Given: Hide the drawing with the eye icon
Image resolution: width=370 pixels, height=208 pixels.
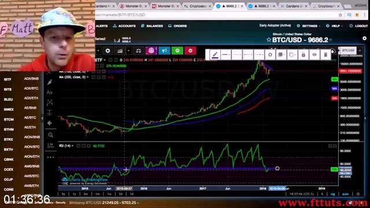Looking at the screenshot, I should coord(314,55).
